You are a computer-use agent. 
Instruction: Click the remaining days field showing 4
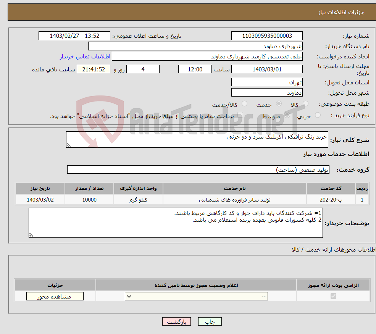(143, 69)
